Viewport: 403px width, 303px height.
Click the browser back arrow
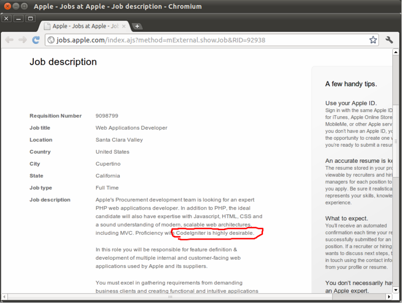point(9,40)
